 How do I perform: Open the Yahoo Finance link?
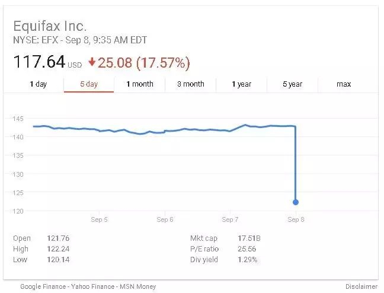coord(95,286)
